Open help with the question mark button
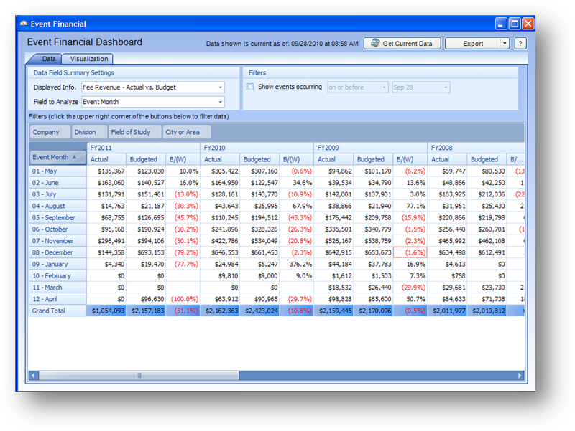The image size is (575, 431). (520, 44)
